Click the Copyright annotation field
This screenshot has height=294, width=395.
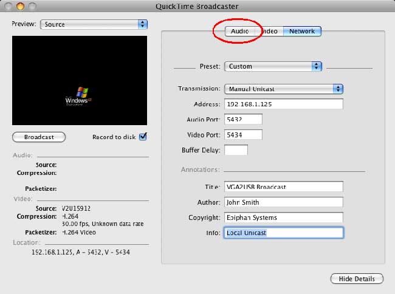283,217
